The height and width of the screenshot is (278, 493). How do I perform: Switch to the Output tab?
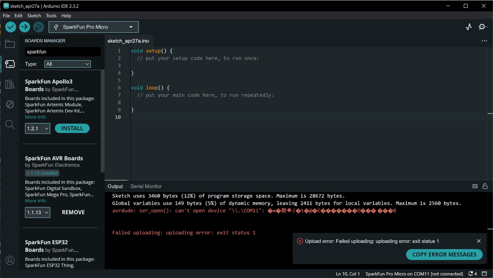(x=115, y=186)
